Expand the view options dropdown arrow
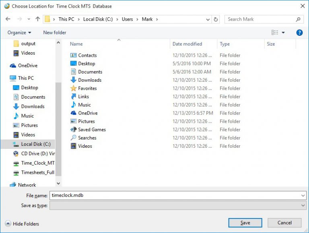 point(283,33)
